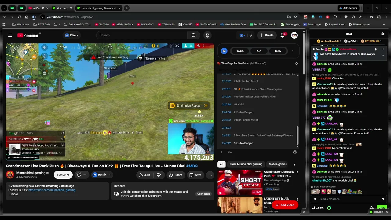Screen dimensions: 391x220
Task: Save the video to a playlist
Action: [x=195, y=175]
